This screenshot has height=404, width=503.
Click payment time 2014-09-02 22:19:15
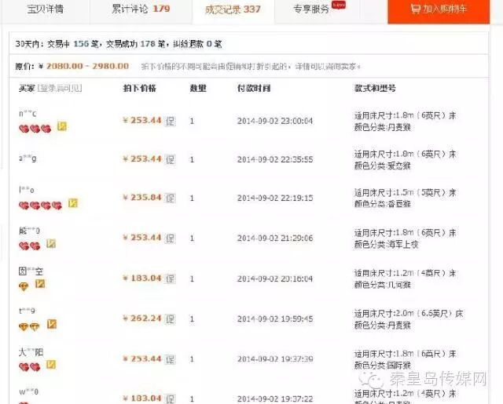click(275, 198)
